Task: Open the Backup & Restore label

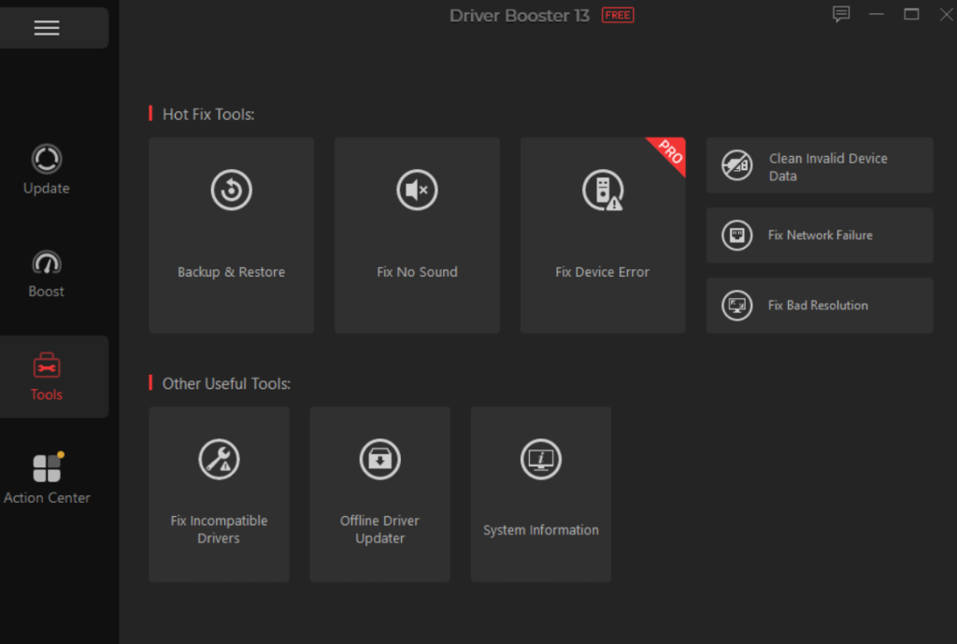Action: 232,272
